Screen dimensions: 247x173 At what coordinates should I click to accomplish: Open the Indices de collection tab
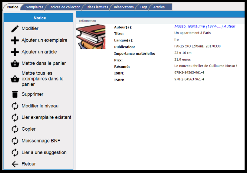pos(65,7)
